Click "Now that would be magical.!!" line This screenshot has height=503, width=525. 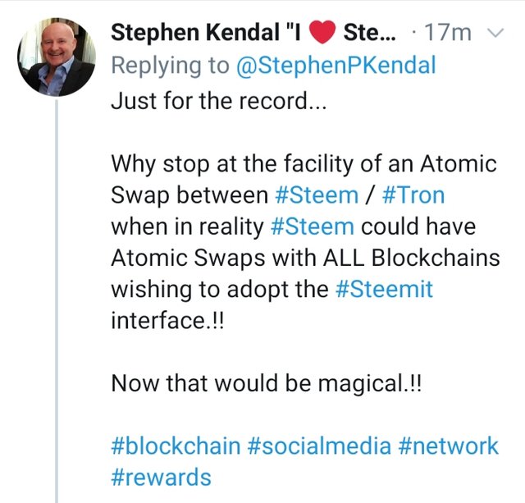[265, 383]
